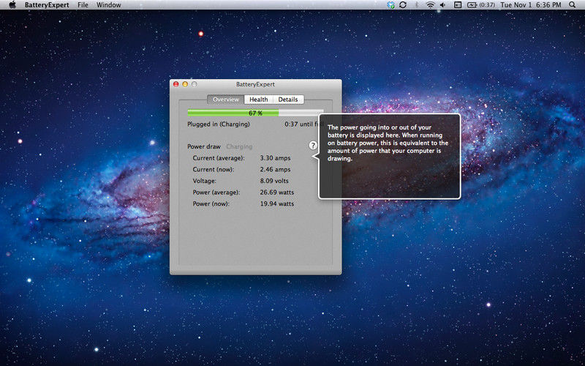Click the 67 % battery charge bar

point(255,113)
